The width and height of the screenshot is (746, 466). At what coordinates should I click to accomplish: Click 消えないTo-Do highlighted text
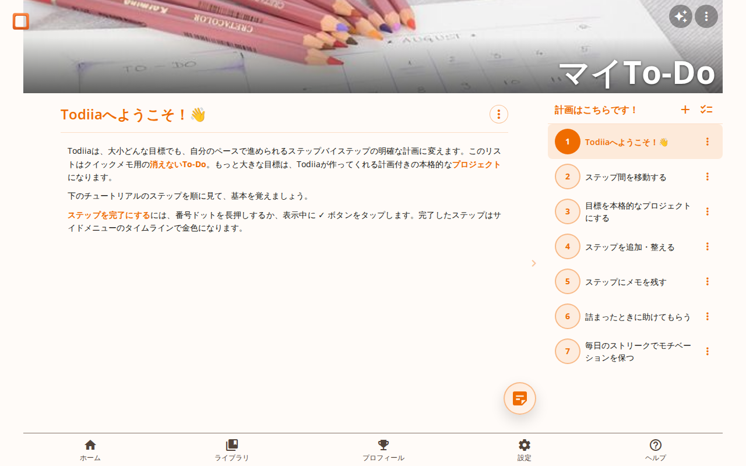coord(178,164)
